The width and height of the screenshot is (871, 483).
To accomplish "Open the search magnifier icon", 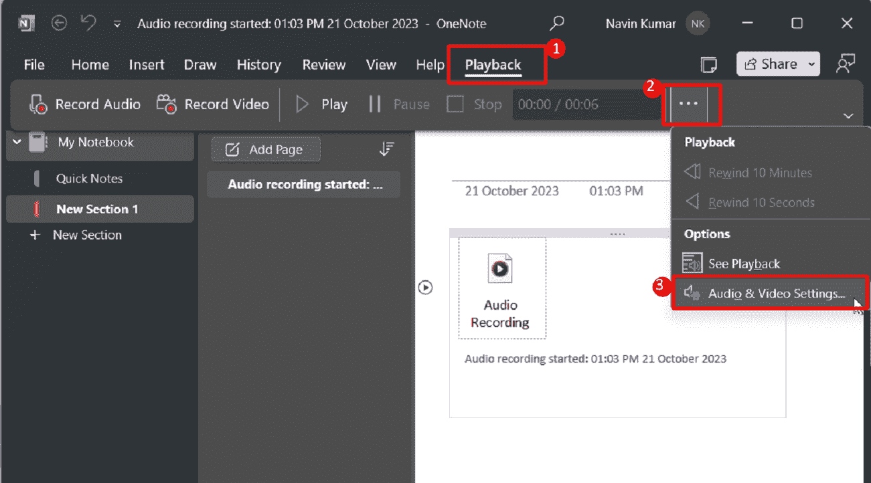I will click(556, 23).
